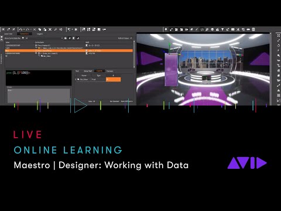Viewport: 281px width, 211px height.
Task: Click the Copy icon in the toolbar
Action: point(40,29)
